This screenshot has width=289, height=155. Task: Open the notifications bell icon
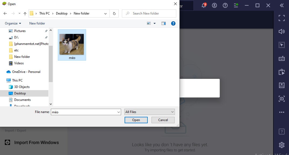click(204, 5)
